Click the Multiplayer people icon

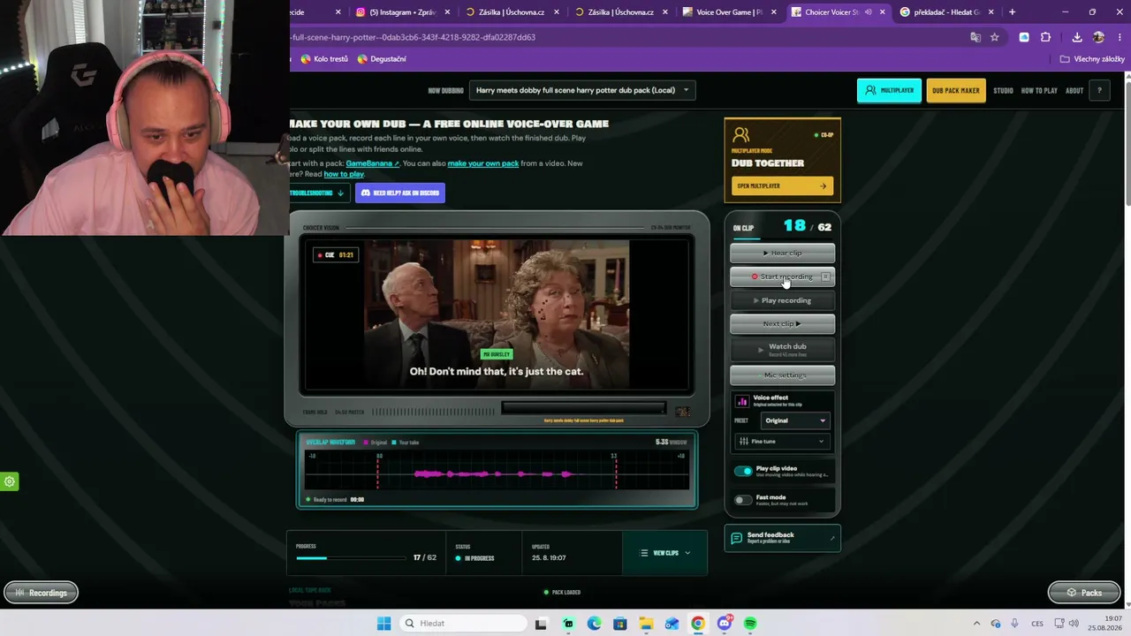(870, 90)
